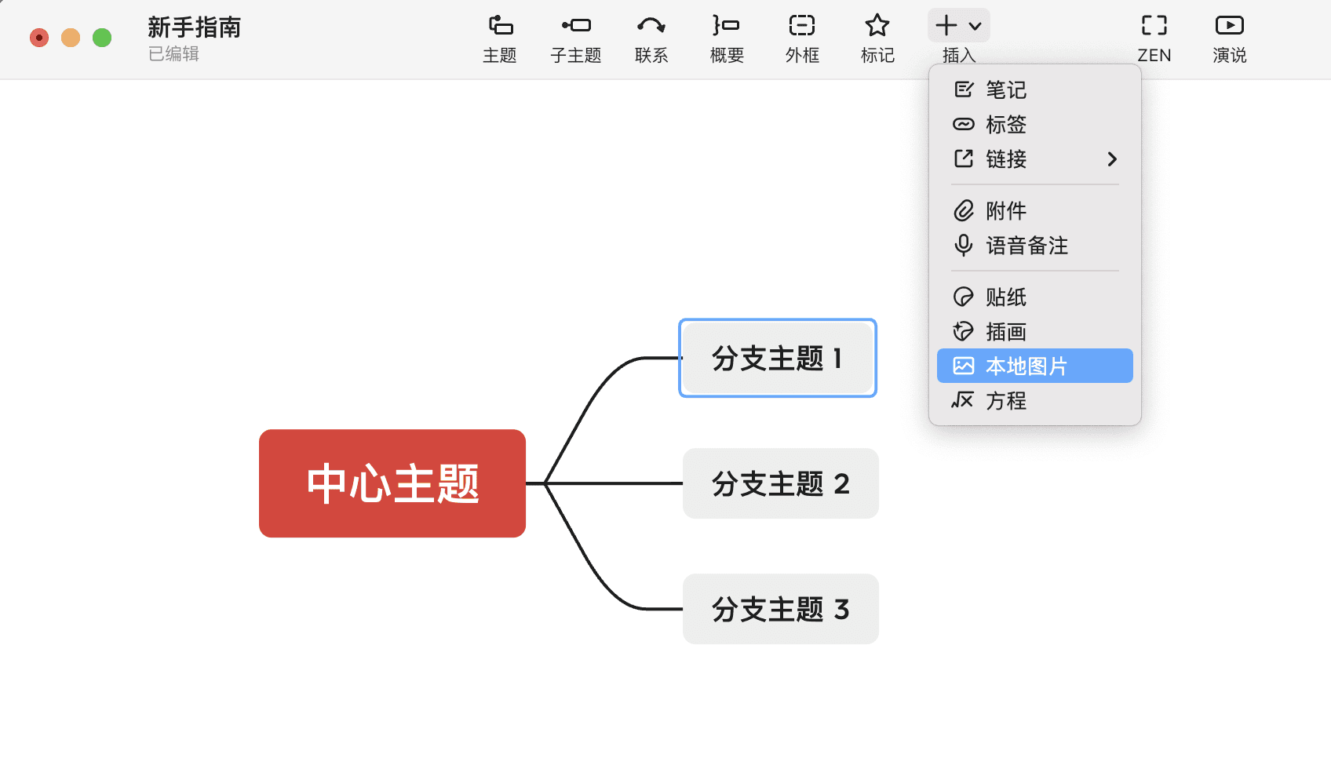Select the 主题 (Topic) tool
Viewport: 1331px width, 758px height.
click(x=500, y=38)
